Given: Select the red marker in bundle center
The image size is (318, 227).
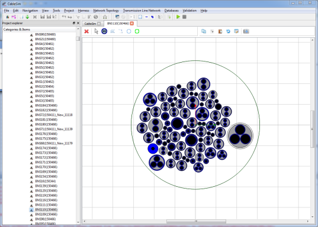Looking at the screenshot, I should [x=195, y=106].
